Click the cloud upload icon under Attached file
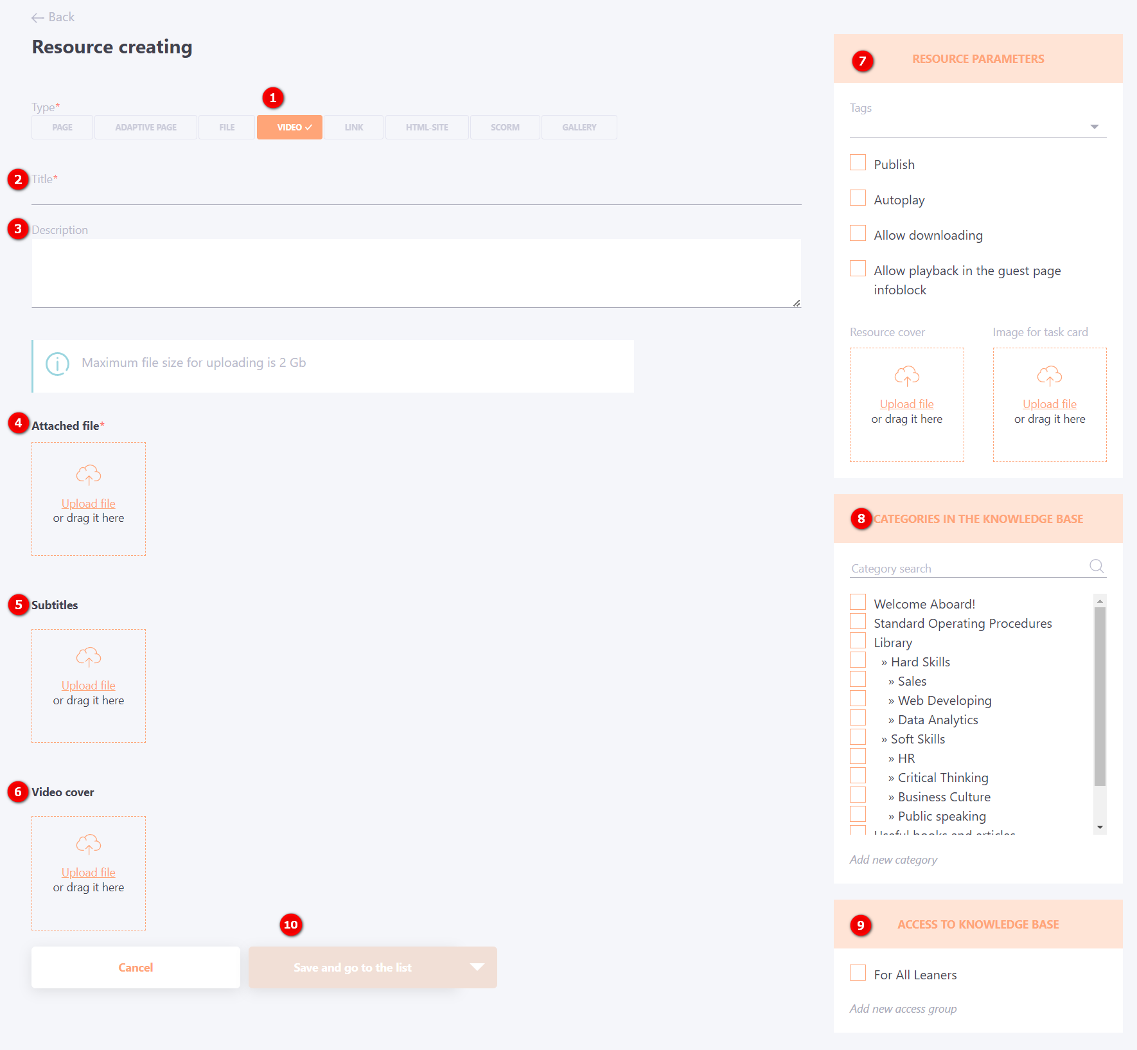The image size is (1137, 1050). (89, 476)
